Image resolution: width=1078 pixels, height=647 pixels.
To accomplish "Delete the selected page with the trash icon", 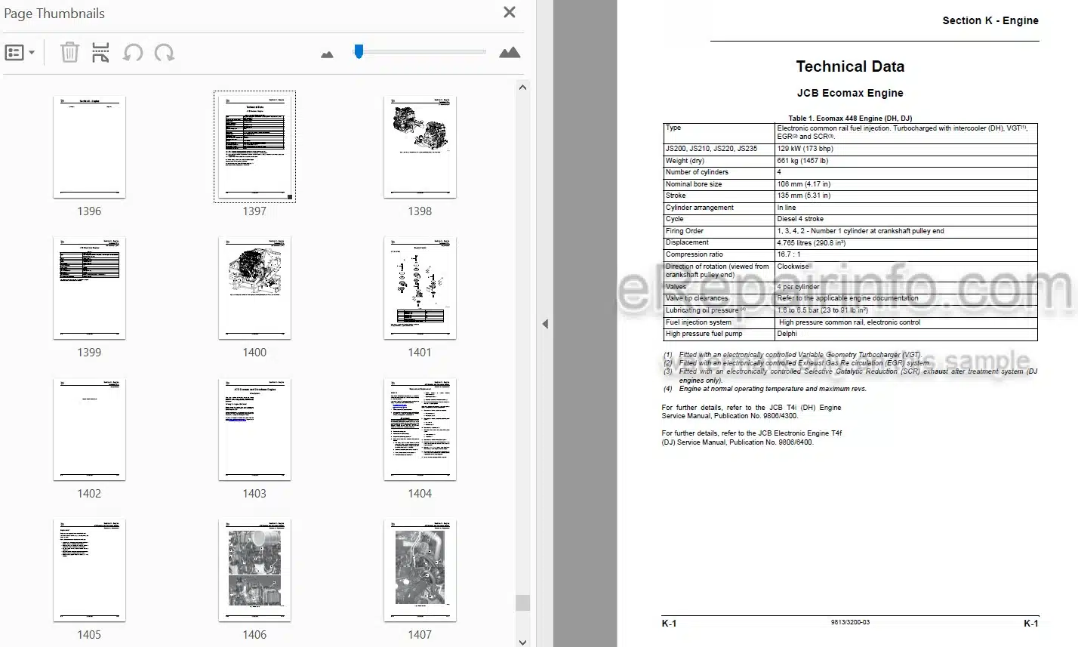I will tap(69, 53).
